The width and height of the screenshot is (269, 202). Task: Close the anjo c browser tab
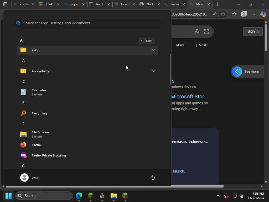pos(83,4)
